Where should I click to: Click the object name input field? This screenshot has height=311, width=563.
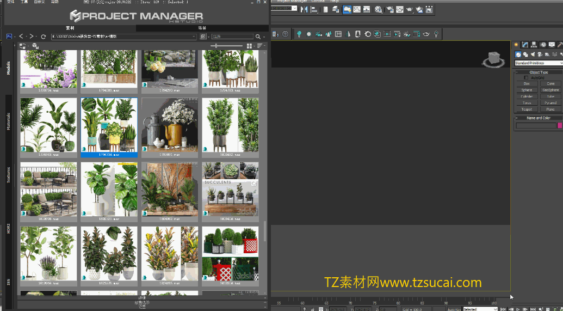point(536,125)
